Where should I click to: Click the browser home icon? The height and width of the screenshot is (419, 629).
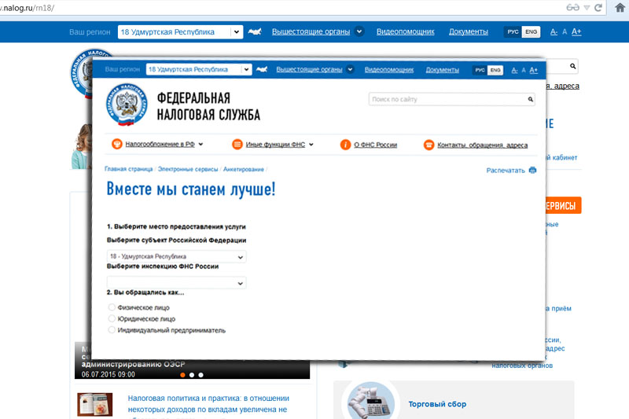point(619,7)
